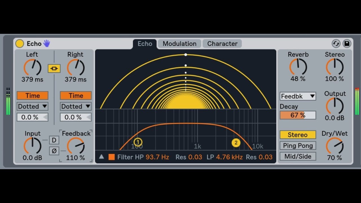
Task: Collapse the filter display triangle
Action: tap(102, 157)
